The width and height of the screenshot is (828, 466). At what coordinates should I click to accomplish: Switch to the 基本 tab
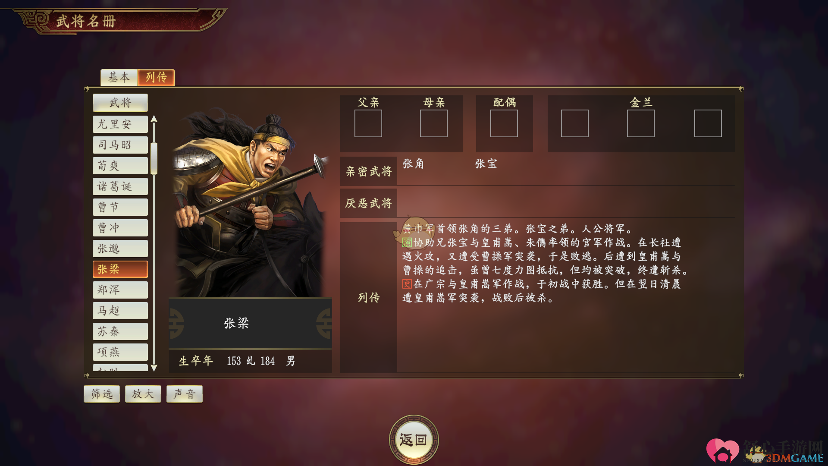point(119,77)
